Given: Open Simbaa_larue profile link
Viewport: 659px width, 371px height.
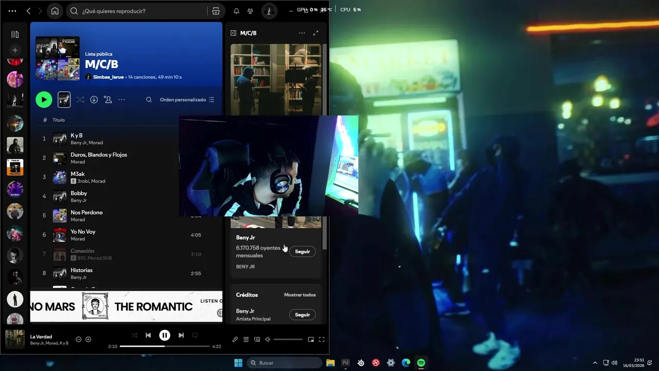Looking at the screenshot, I should pos(109,77).
